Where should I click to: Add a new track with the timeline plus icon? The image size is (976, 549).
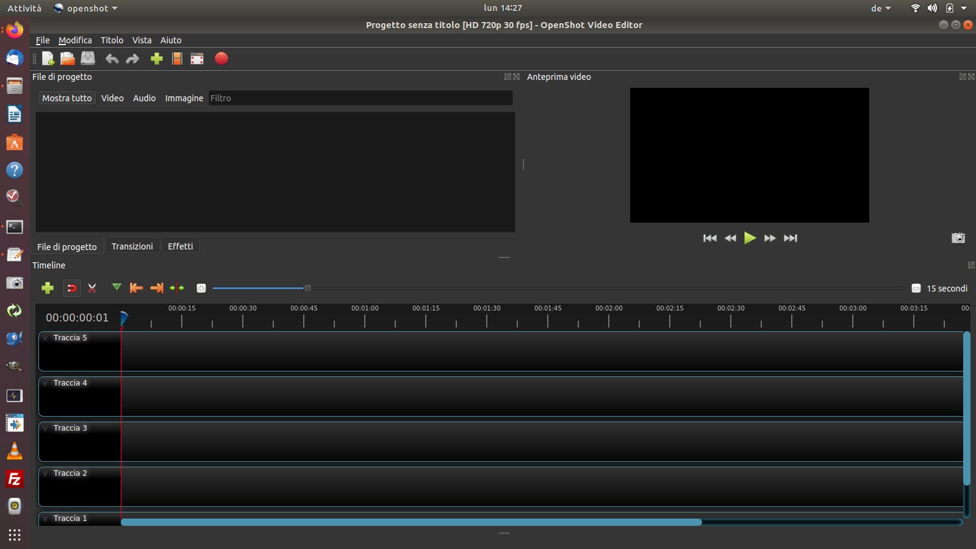coord(48,288)
